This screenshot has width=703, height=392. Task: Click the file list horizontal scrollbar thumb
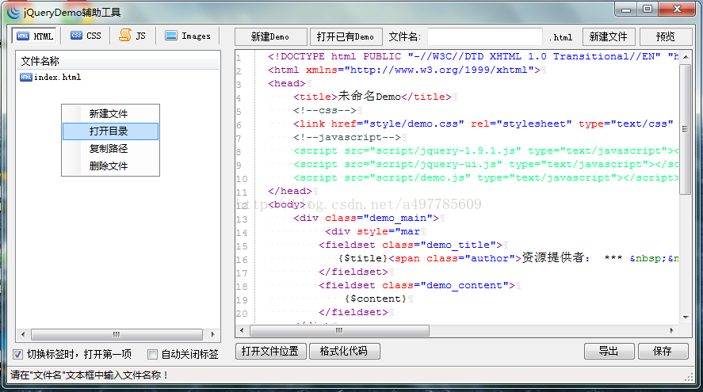click(x=117, y=334)
